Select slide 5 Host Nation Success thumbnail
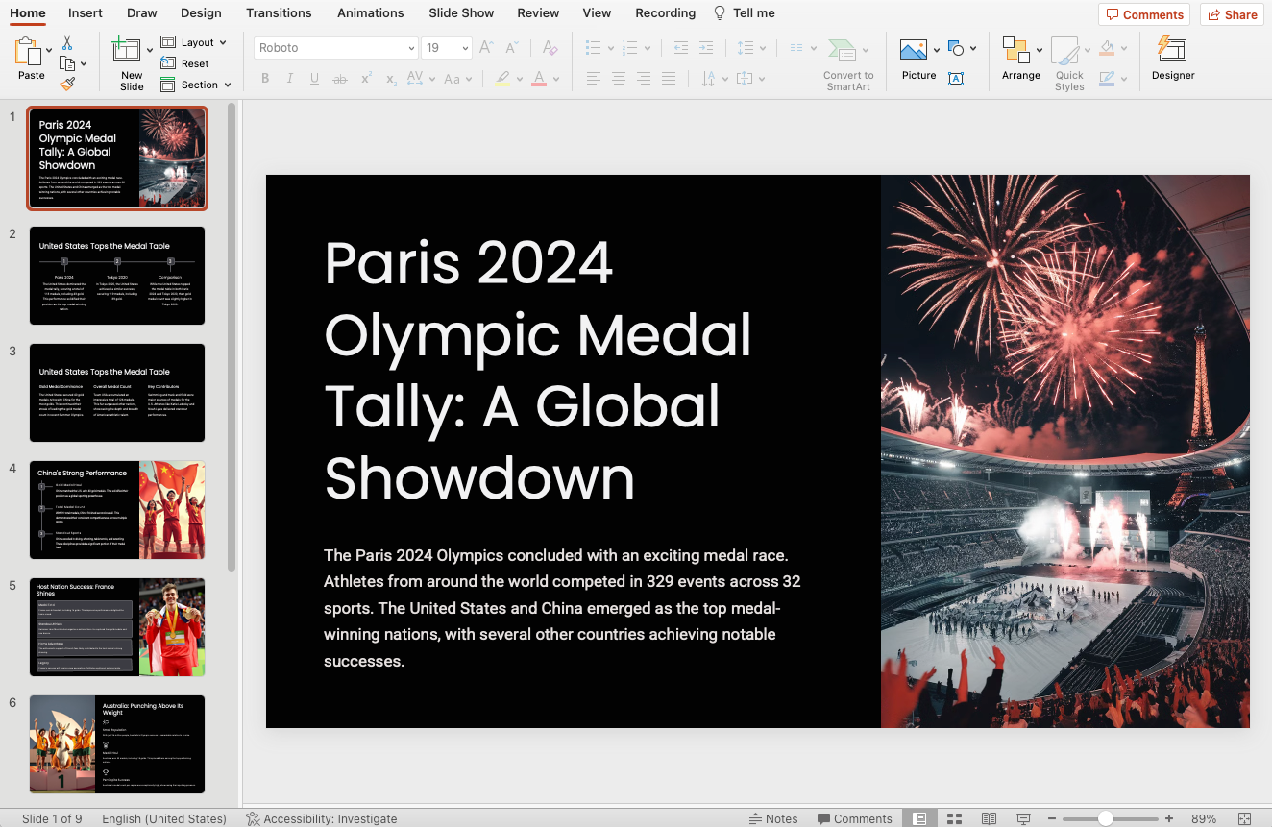Screen dimensions: 1272x827 117,627
